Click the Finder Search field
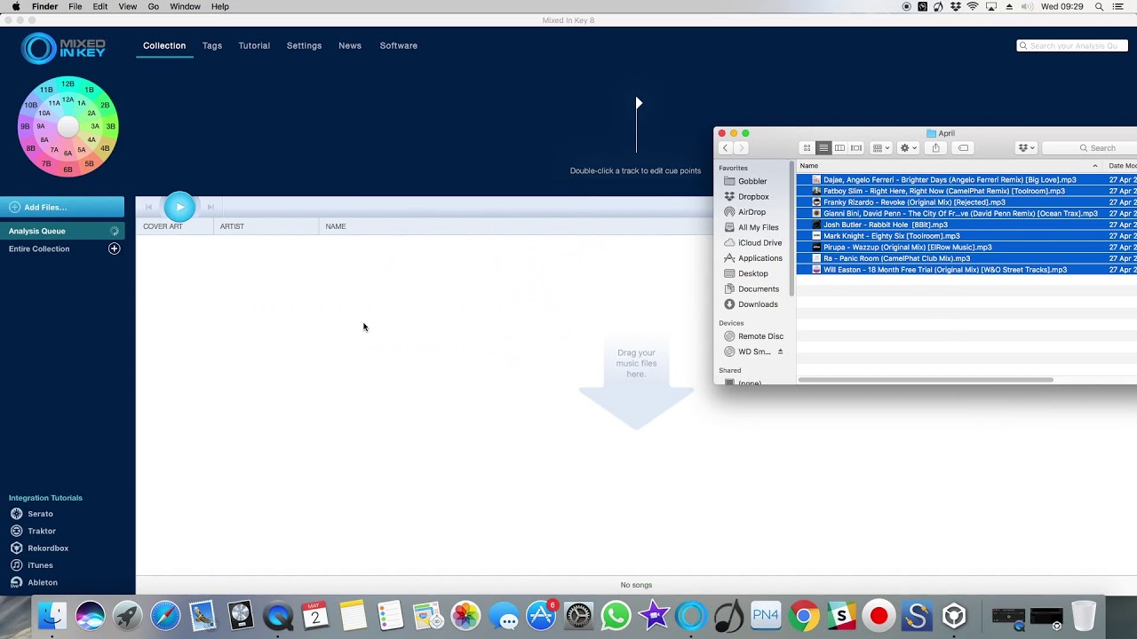Viewport: 1137px width, 639px height. (x=1091, y=148)
